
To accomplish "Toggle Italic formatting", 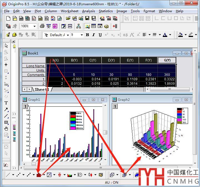I will [94, 35].
